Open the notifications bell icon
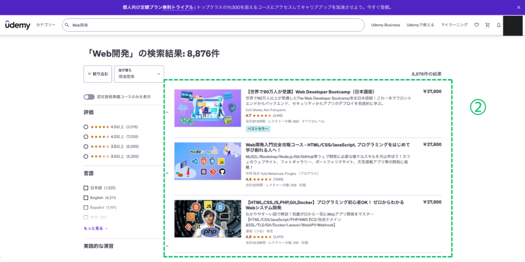This screenshot has height=262, width=525. click(x=498, y=25)
